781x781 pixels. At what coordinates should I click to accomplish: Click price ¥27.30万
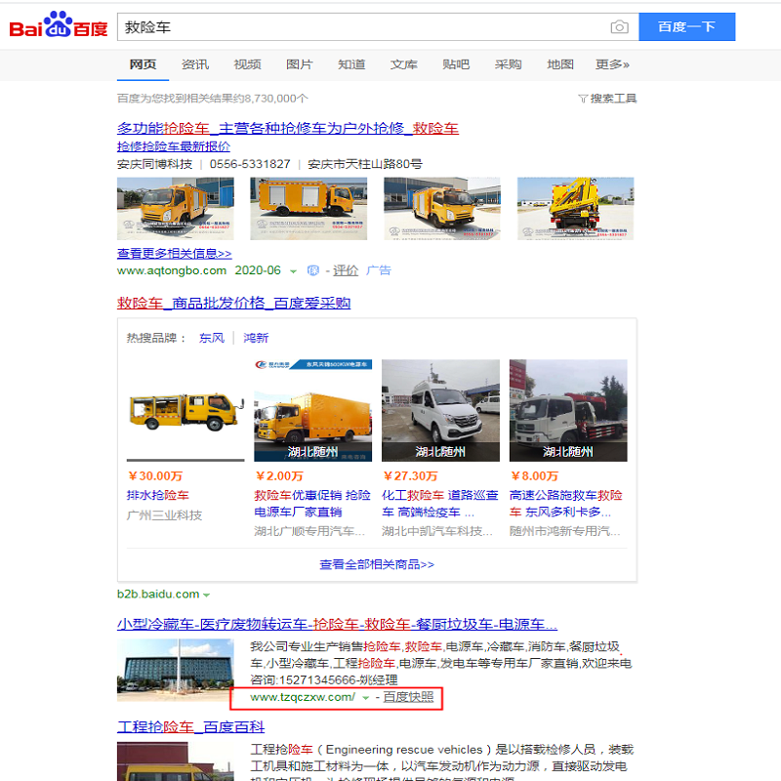tap(410, 476)
